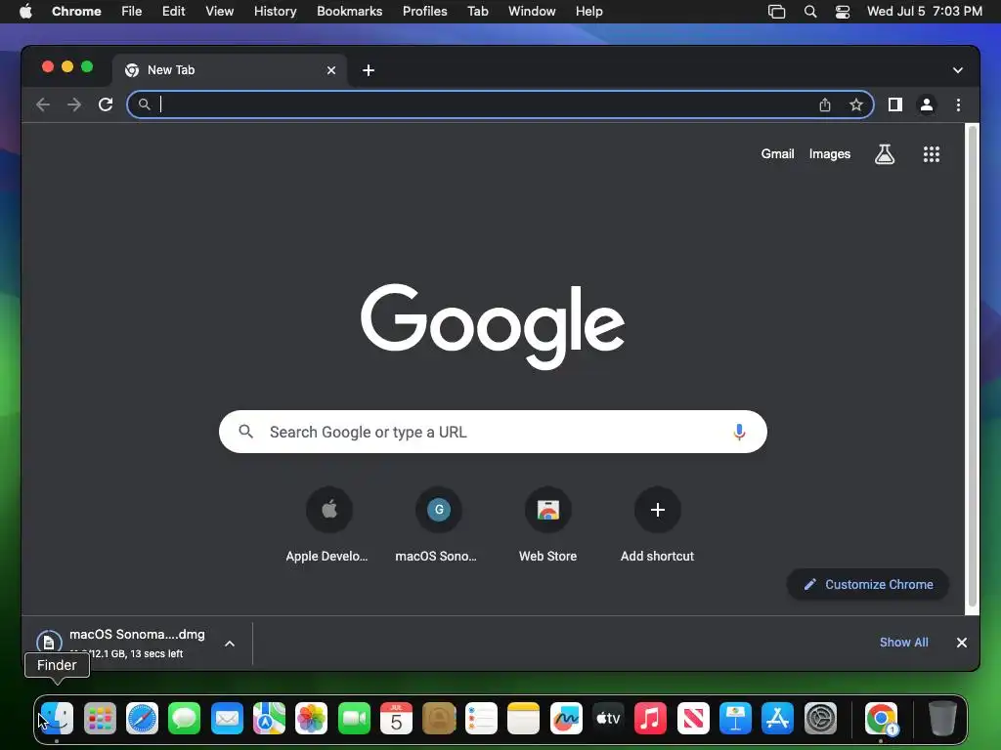Open FaceTime from the Dock
The height and width of the screenshot is (750, 1001).
[x=354, y=718]
